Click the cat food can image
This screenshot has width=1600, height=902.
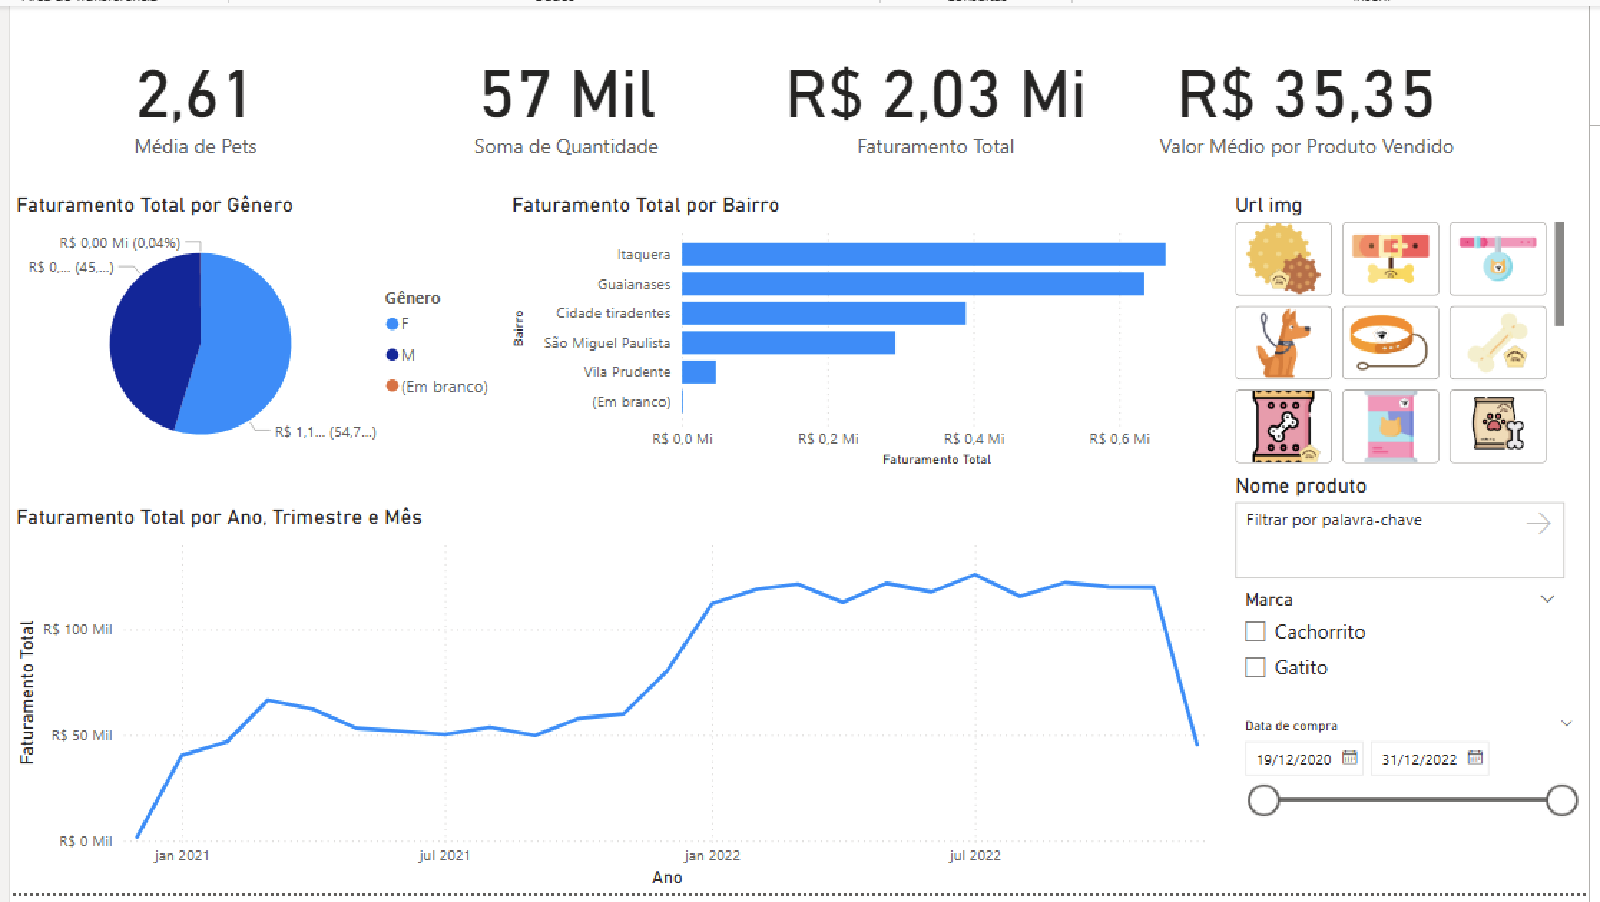[1390, 426]
